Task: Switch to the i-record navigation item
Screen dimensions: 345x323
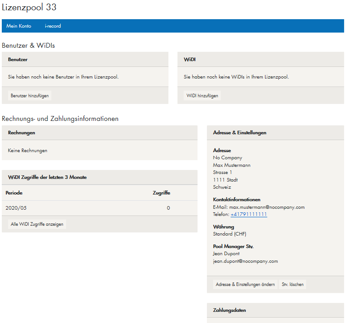Action: point(53,26)
